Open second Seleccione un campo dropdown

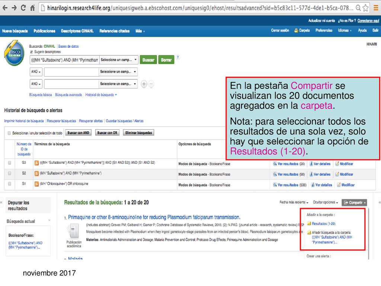click(x=118, y=72)
